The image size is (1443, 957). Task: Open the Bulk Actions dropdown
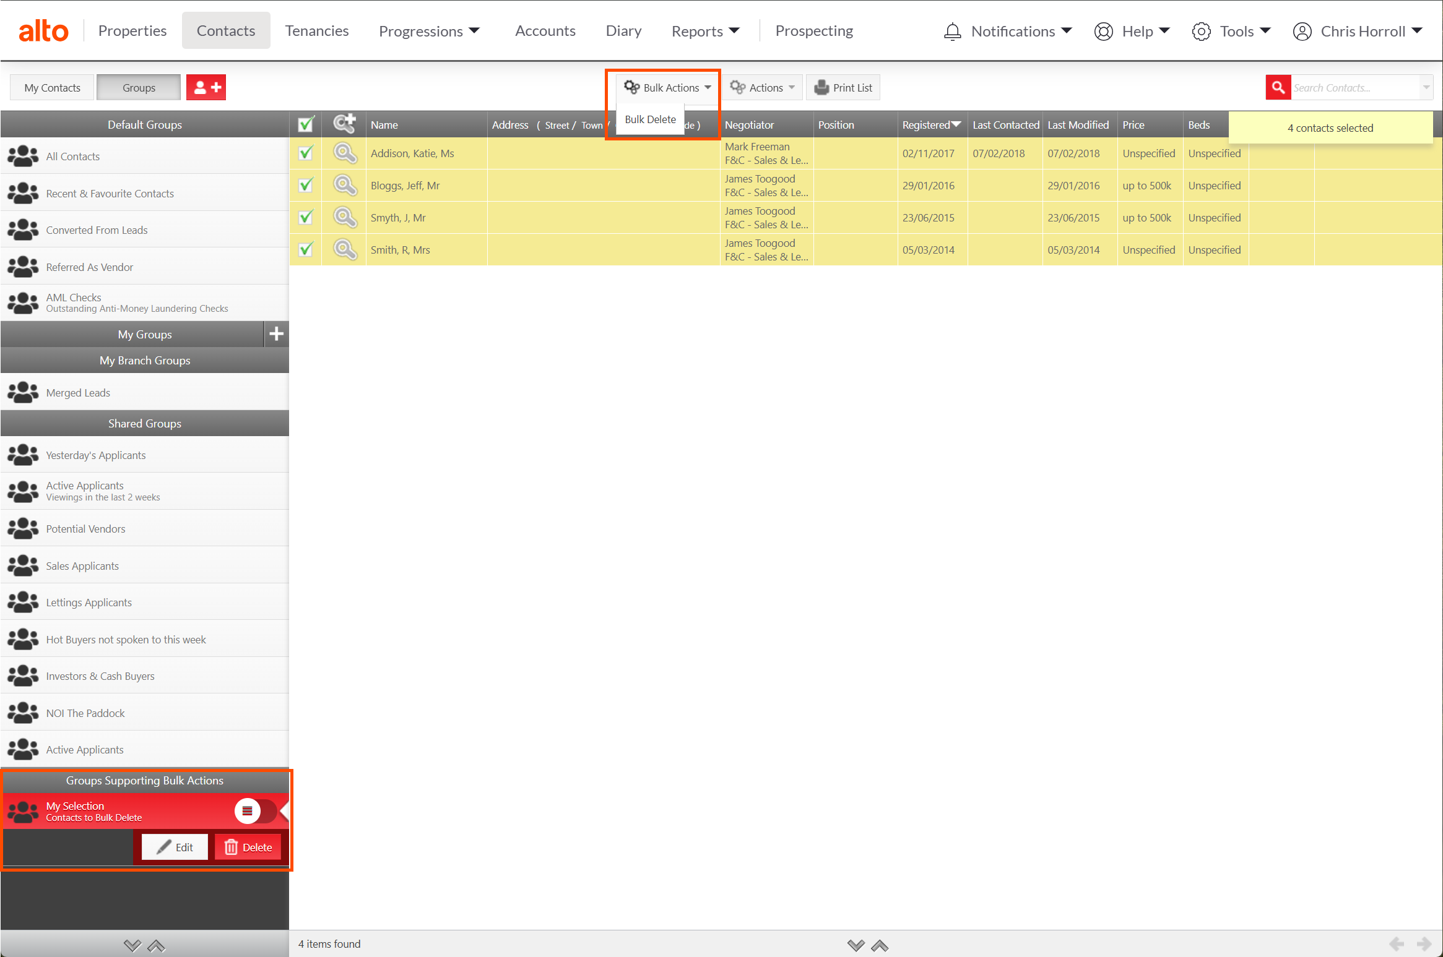pyautogui.click(x=667, y=88)
